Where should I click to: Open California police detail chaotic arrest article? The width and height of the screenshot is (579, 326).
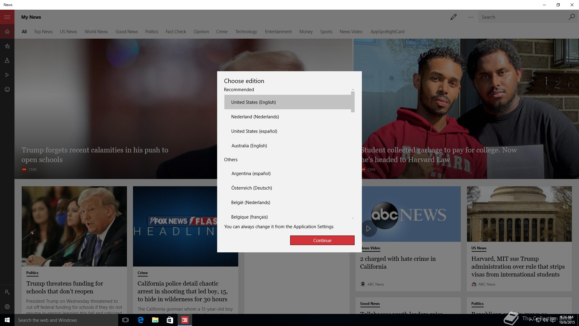click(x=182, y=291)
